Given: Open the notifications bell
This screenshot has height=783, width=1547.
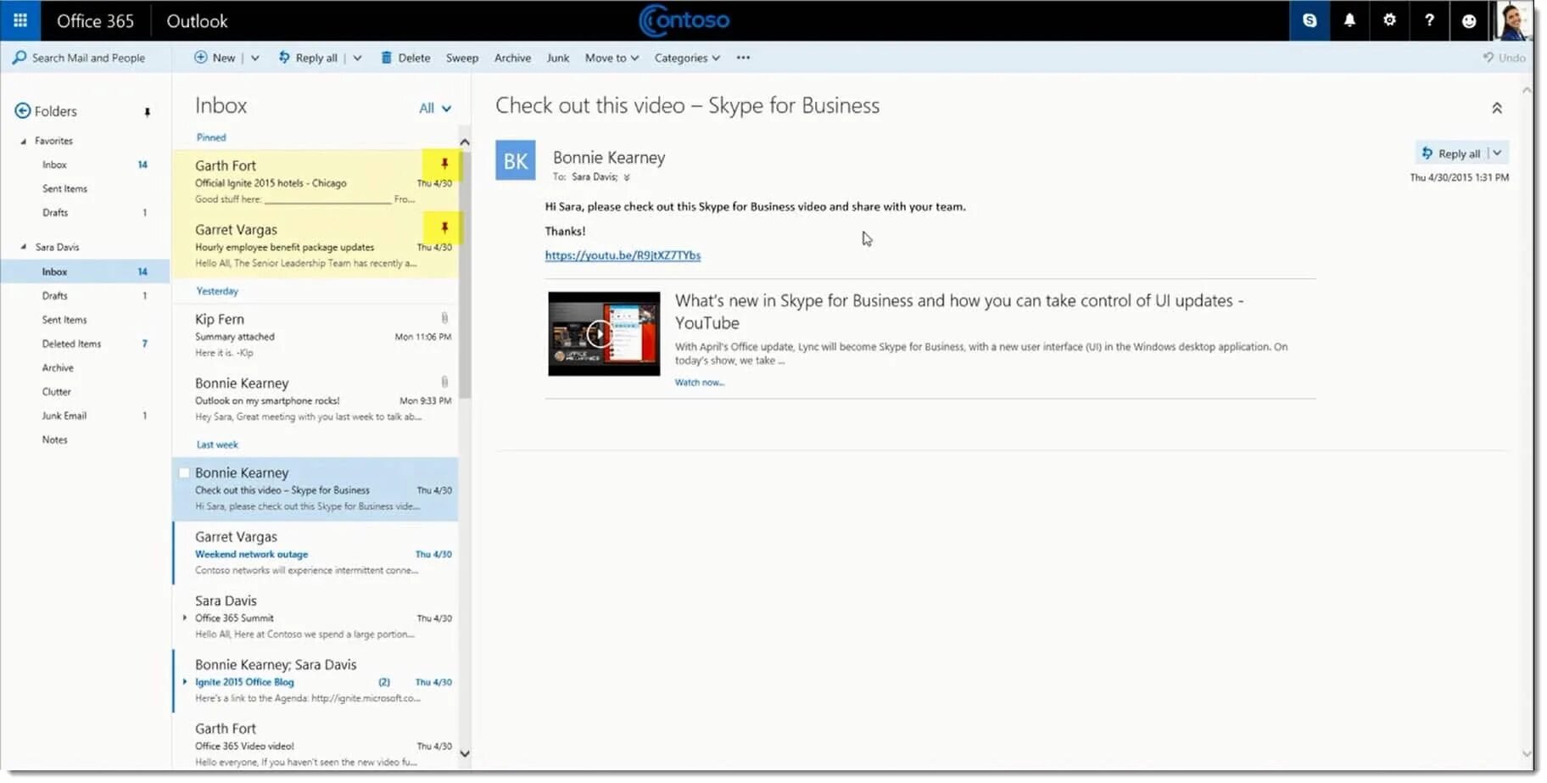Looking at the screenshot, I should coord(1349,20).
